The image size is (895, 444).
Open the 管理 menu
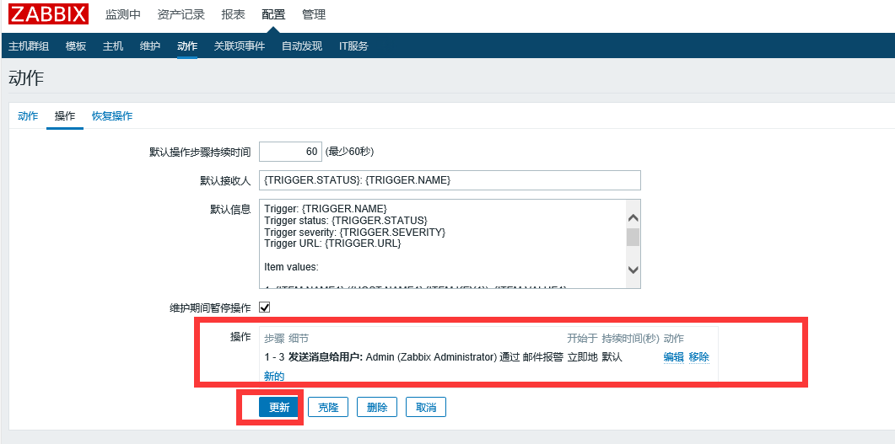coord(314,15)
